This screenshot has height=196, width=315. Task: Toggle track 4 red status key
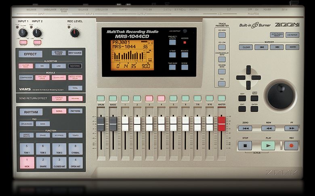pyautogui.click(x=161, y=98)
